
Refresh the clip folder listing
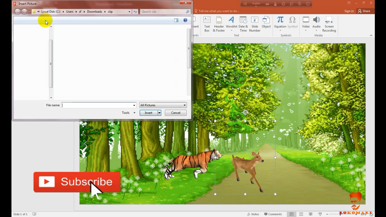click(x=135, y=12)
